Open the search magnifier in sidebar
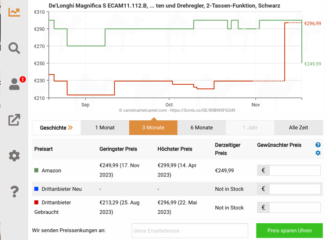The image size is (327, 240). click(14, 48)
